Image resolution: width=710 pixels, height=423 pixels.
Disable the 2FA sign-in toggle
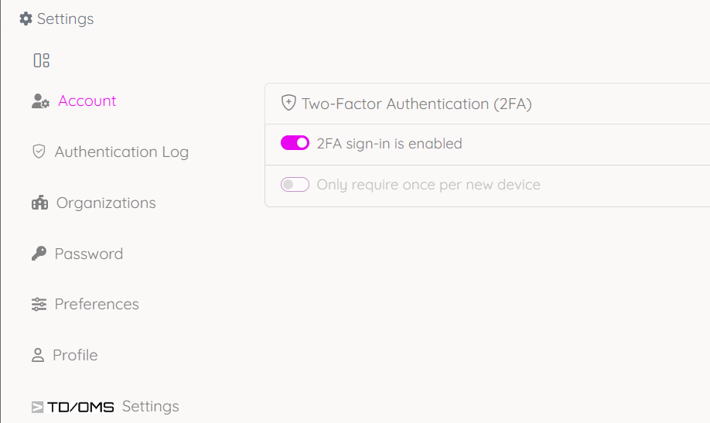[295, 143]
